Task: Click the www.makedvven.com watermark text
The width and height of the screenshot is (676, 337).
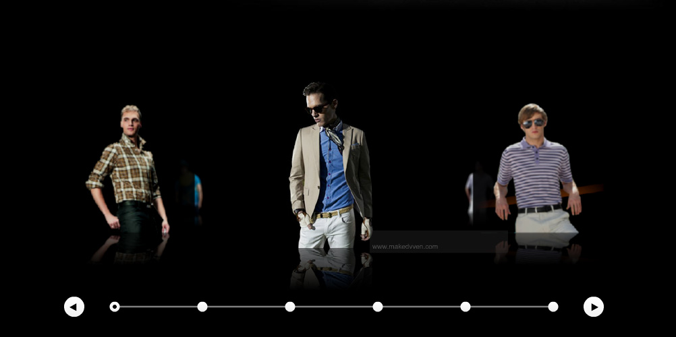Action: coord(405,247)
